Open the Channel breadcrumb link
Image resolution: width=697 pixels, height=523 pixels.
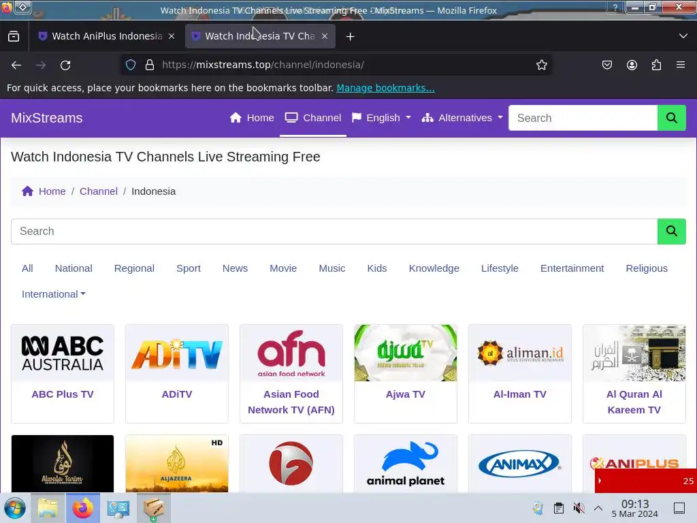pos(99,191)
